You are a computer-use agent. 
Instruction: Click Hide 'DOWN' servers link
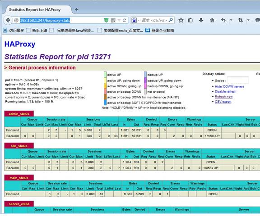(x=229, y=86)
